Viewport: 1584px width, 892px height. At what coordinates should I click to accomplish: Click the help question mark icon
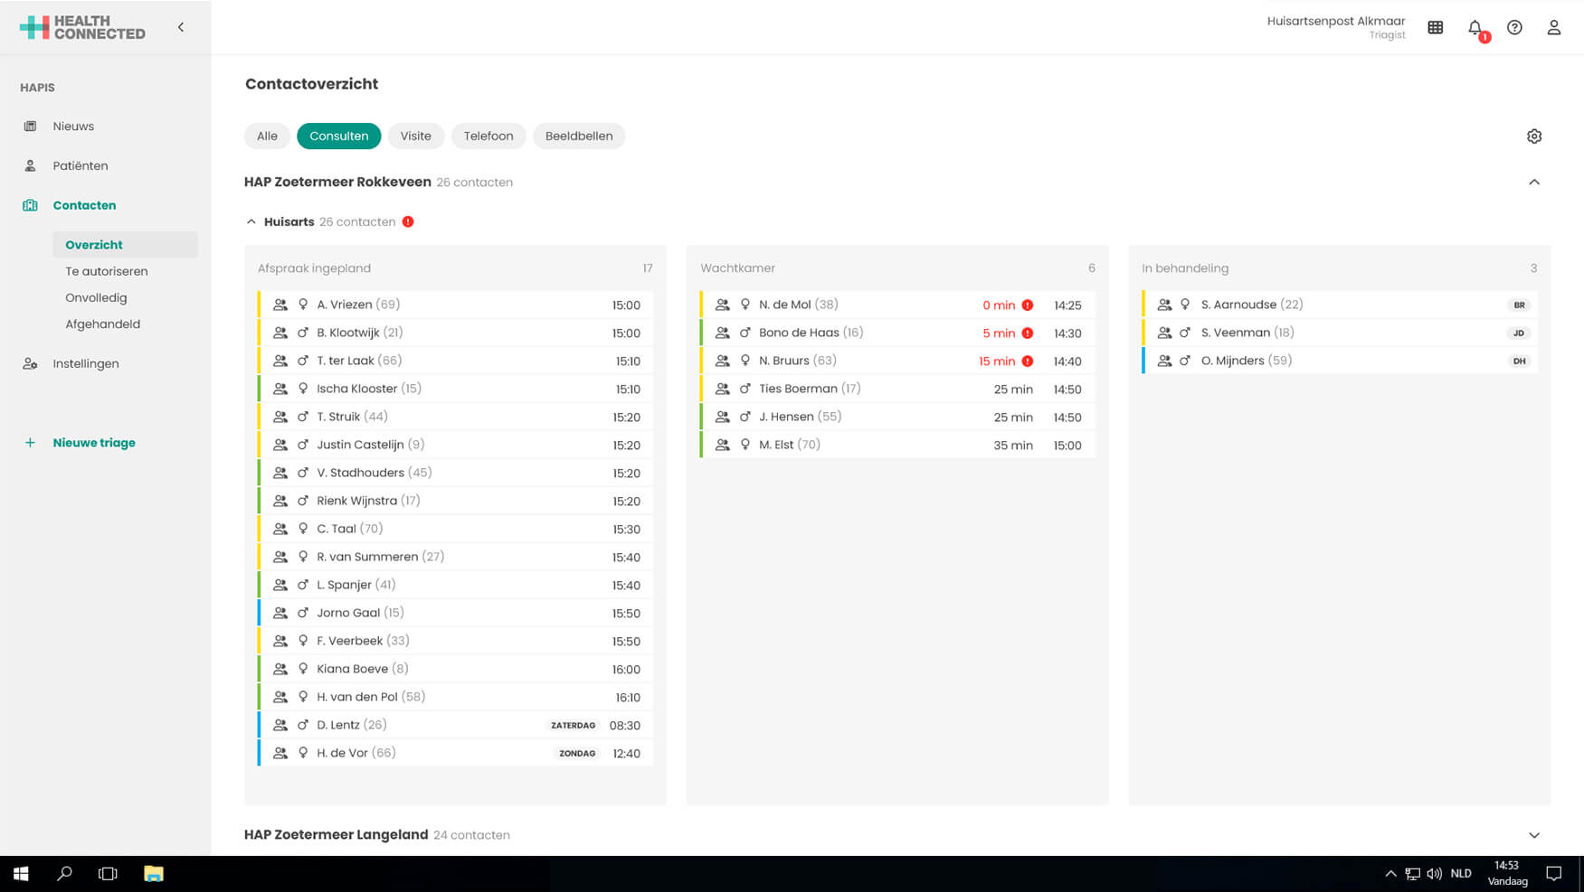[1514, 28]
